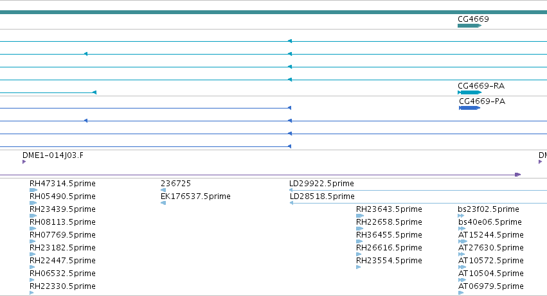Screen dimensions: 547x296
Task: Select the DME1-014J03.F label
Action: (53, 155)
